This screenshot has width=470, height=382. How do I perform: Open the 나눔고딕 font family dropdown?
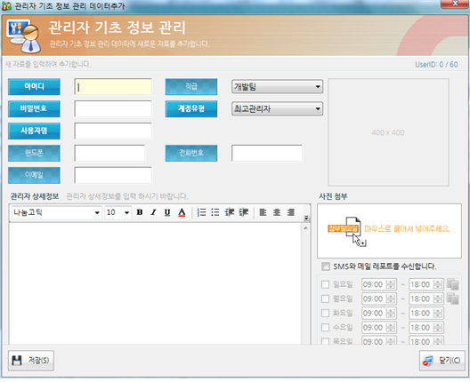[x=56, y=212]
